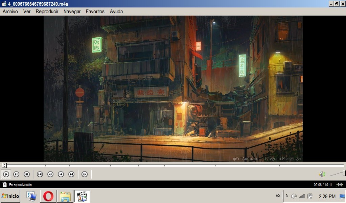The image size is (346, 203).
Task: Open system volume from the tray
Action: pos(294,196)
